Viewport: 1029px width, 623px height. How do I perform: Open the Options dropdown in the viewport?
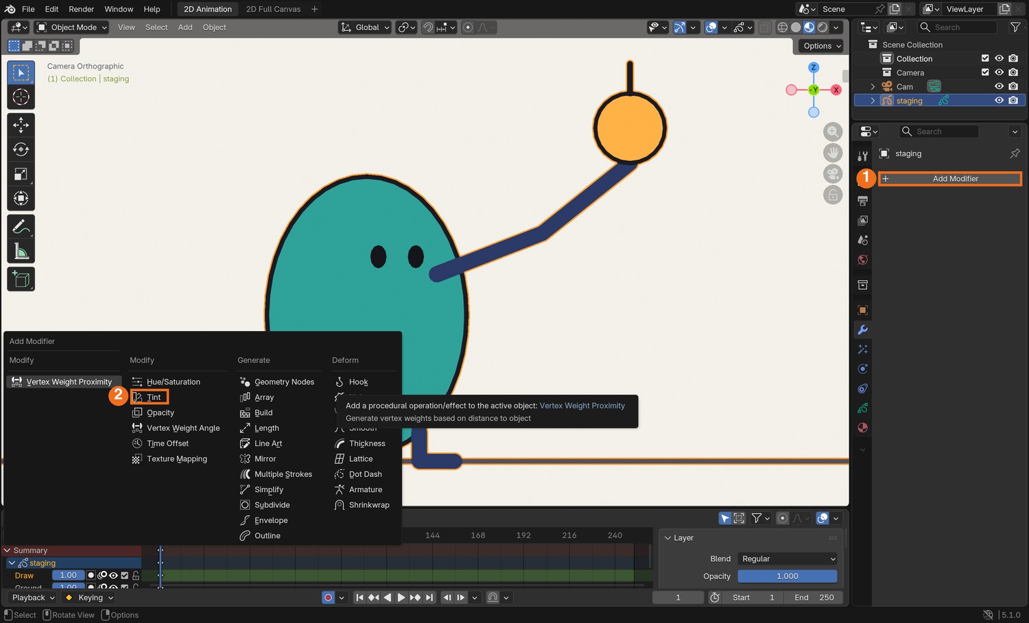pyautogui.click(x=821, y=46)
